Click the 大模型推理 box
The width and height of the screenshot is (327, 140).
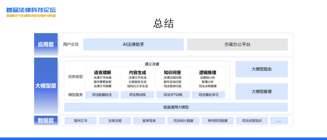(262, 92)
